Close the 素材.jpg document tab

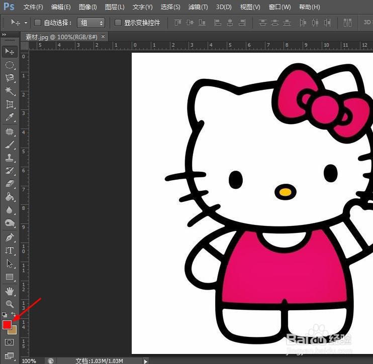103,36
